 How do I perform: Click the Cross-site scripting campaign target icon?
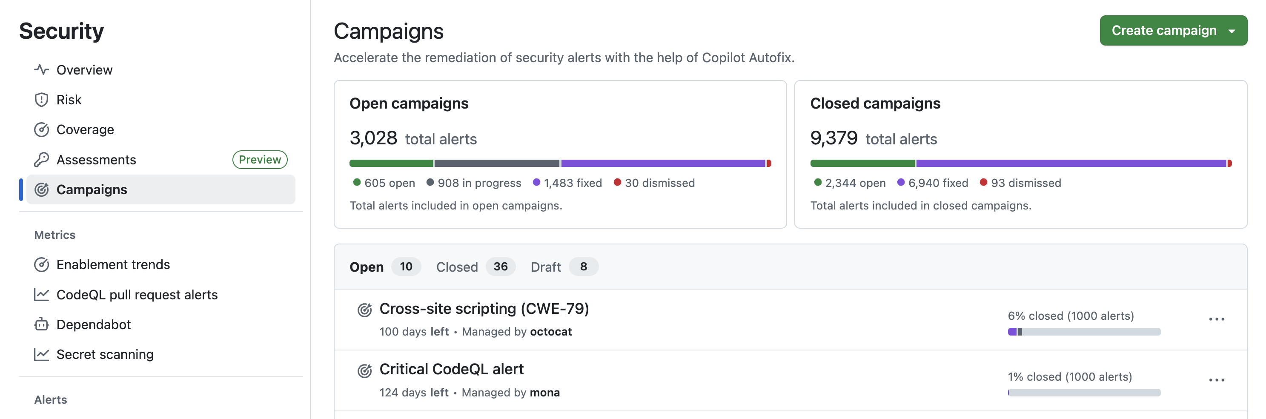tap(364, 310)
